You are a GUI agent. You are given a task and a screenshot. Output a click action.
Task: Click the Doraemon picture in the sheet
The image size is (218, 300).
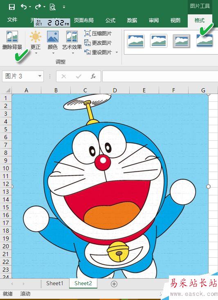click(110, 186)
